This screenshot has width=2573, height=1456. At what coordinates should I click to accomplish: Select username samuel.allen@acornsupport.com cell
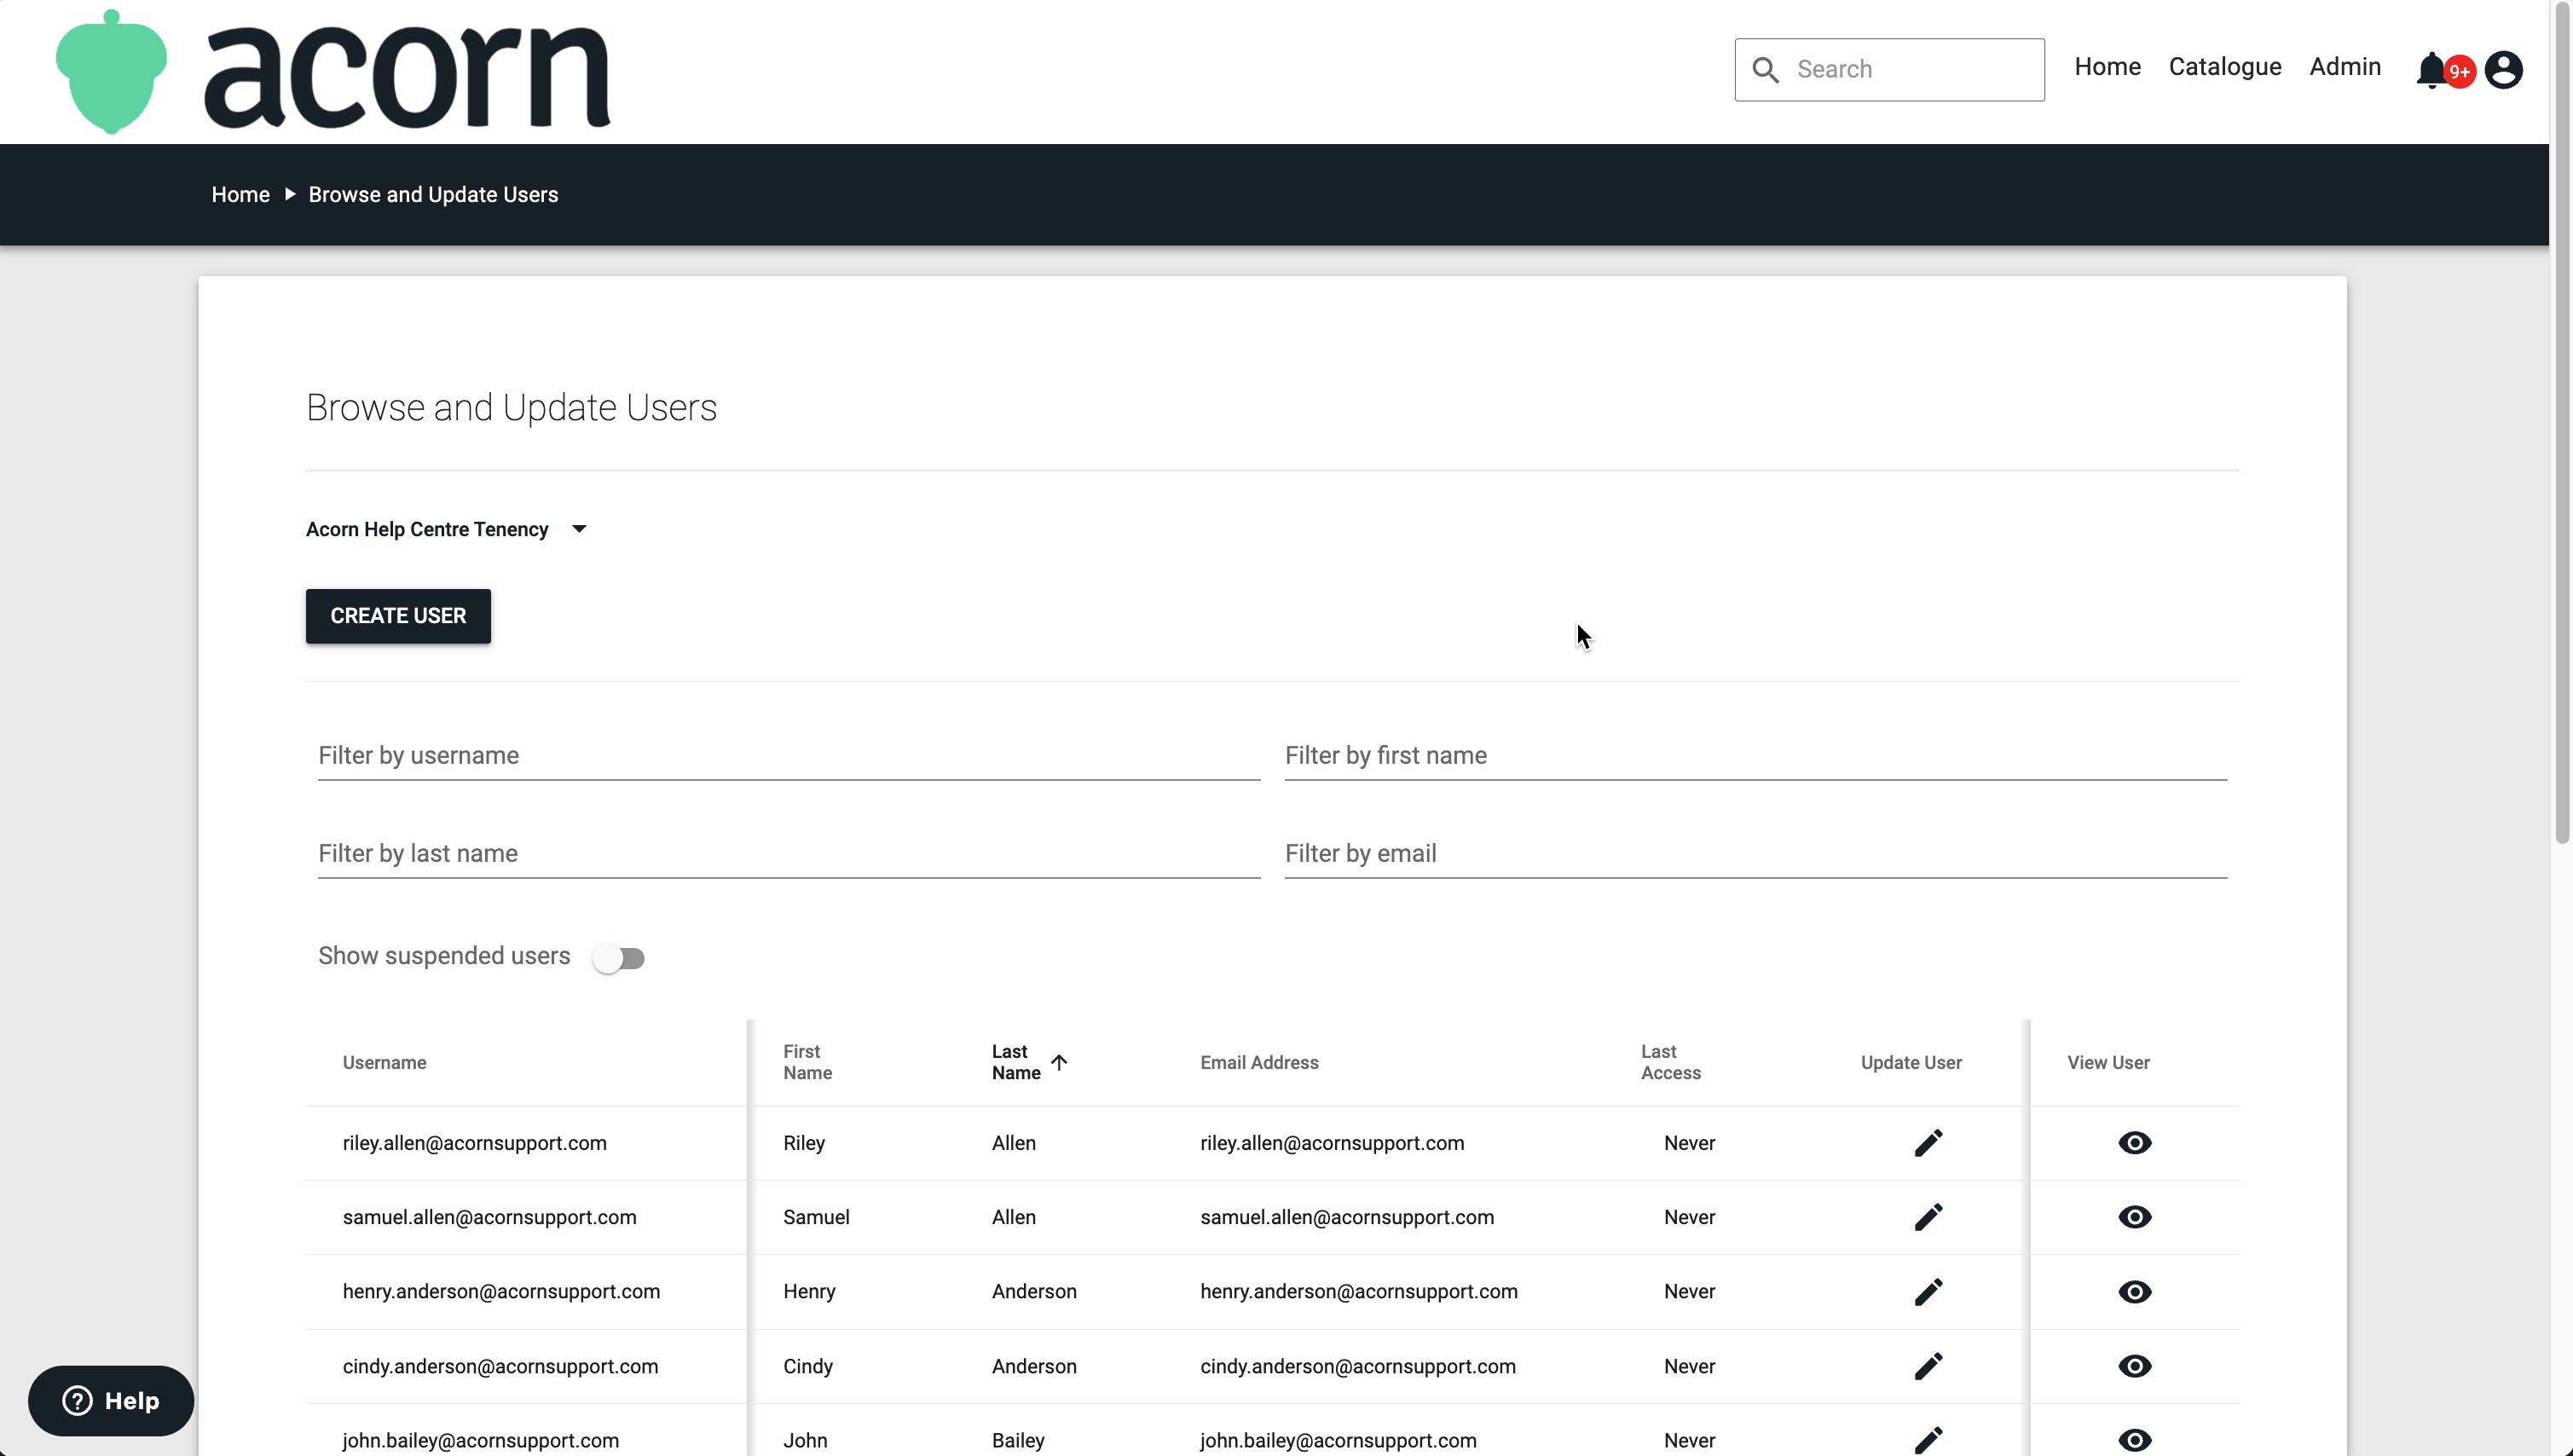[x=489, y=1217]
